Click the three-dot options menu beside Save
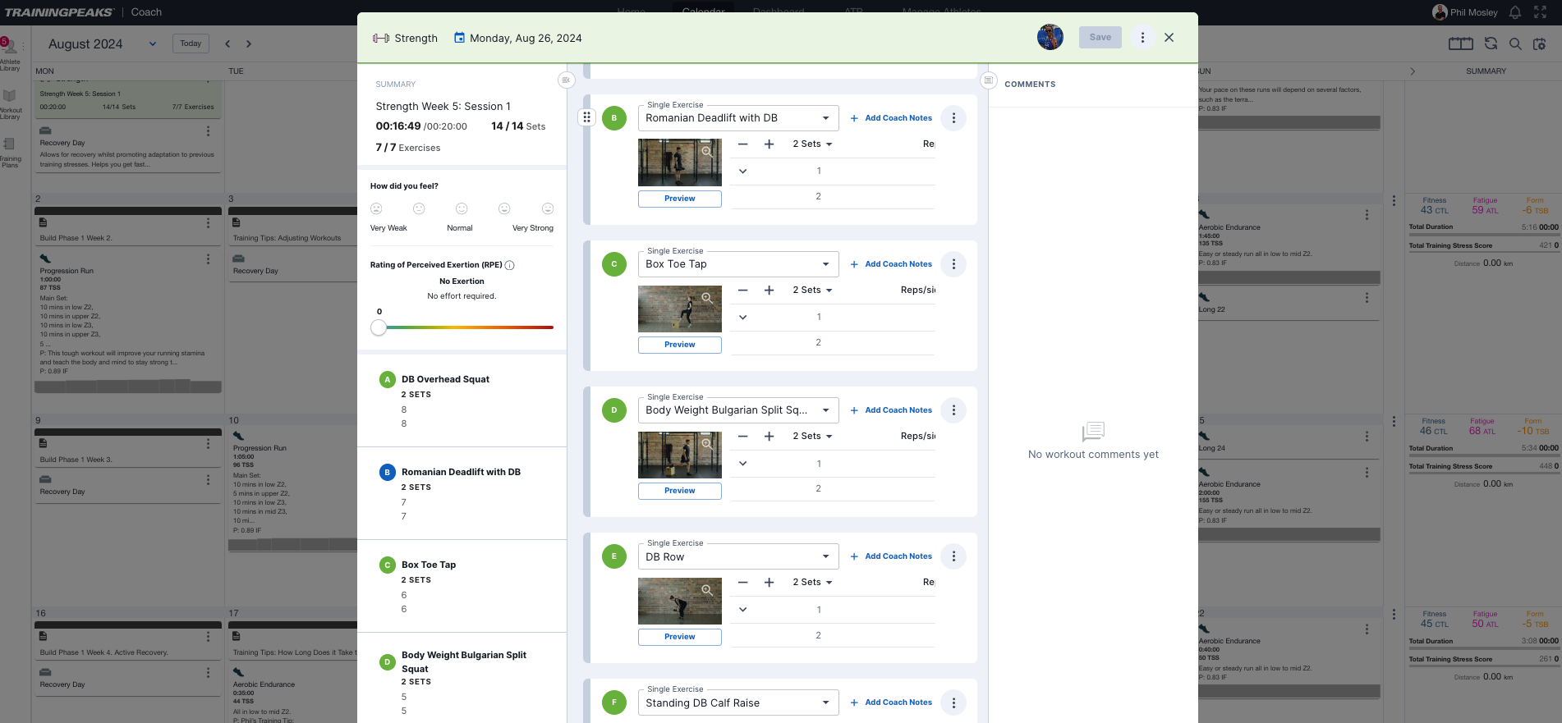1562x723 pixels. (x=1142, y=38)
